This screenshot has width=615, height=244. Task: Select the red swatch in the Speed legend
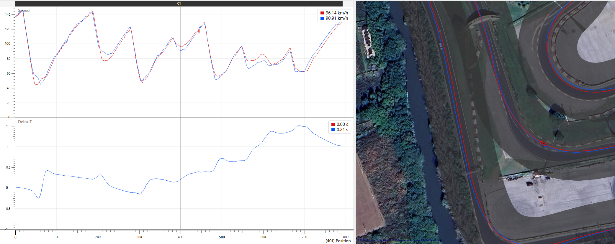[x=322, y=13]
